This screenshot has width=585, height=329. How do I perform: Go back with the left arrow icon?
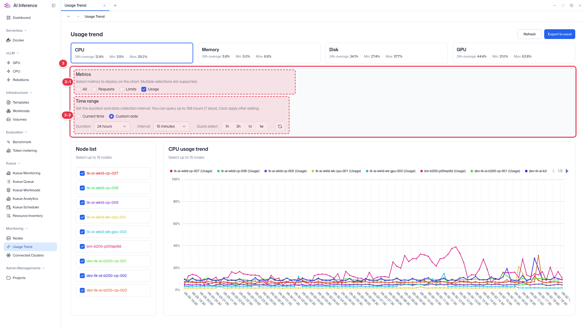[69, 16]
